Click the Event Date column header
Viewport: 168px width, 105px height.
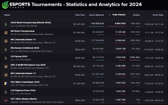(158, 15)
